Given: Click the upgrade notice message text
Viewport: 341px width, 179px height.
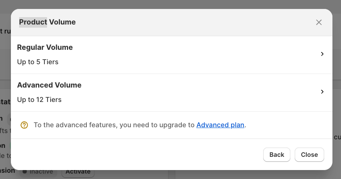Looking at the screenshot, I should click(x=114, y=125).
